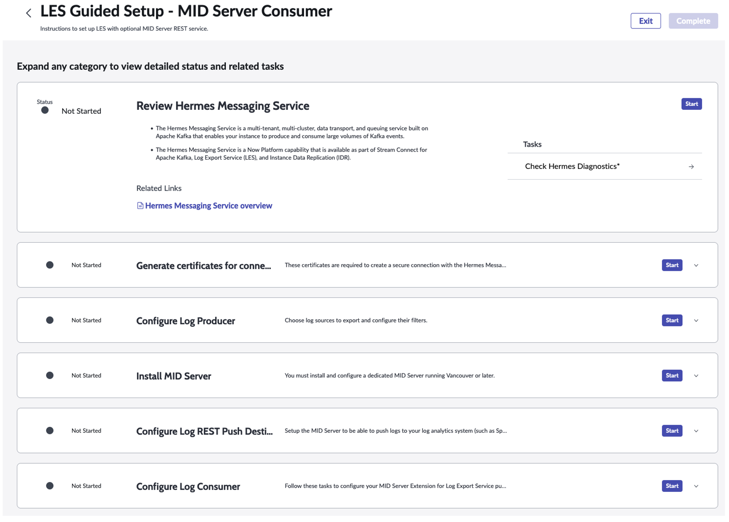Expand the Configure Log REST Push category
Screen dimensions: 729x522
pyautogui.click(x=696, y=431)
